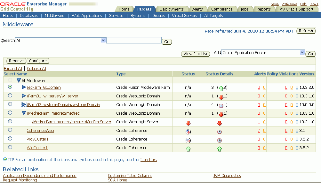Expand the secFarm_GCDomain node

click(x=24, y=87)
